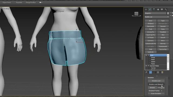Open the Create command panel tab

coord(146,10)
